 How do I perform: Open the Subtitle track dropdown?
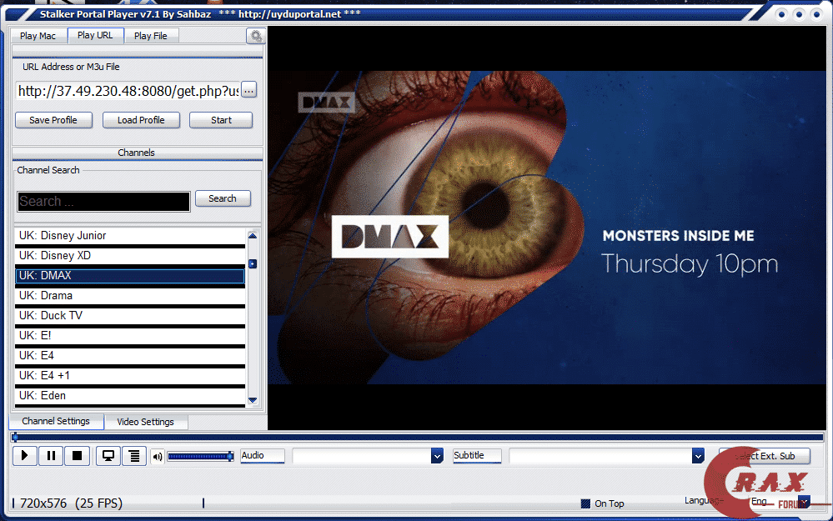pos(698,456)
